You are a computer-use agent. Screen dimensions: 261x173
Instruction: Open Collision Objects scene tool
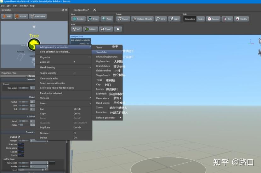click(143, 19)
